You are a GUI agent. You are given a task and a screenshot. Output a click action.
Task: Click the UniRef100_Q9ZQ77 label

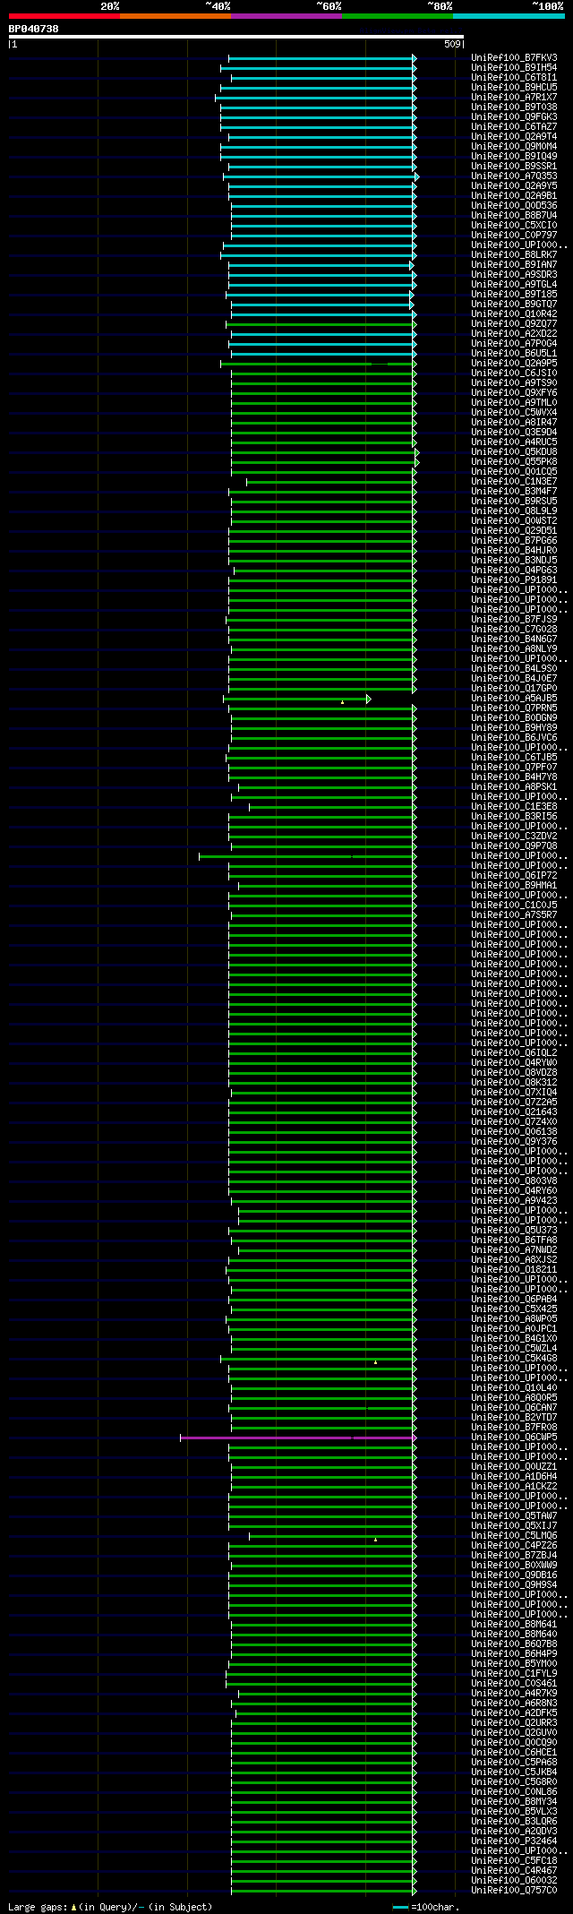[514, 324]
